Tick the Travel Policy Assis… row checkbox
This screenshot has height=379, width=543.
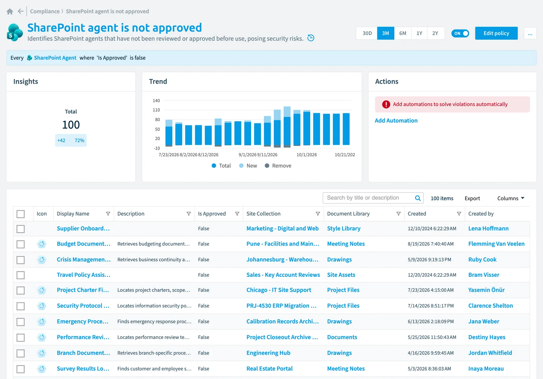[x=21, y=275]
